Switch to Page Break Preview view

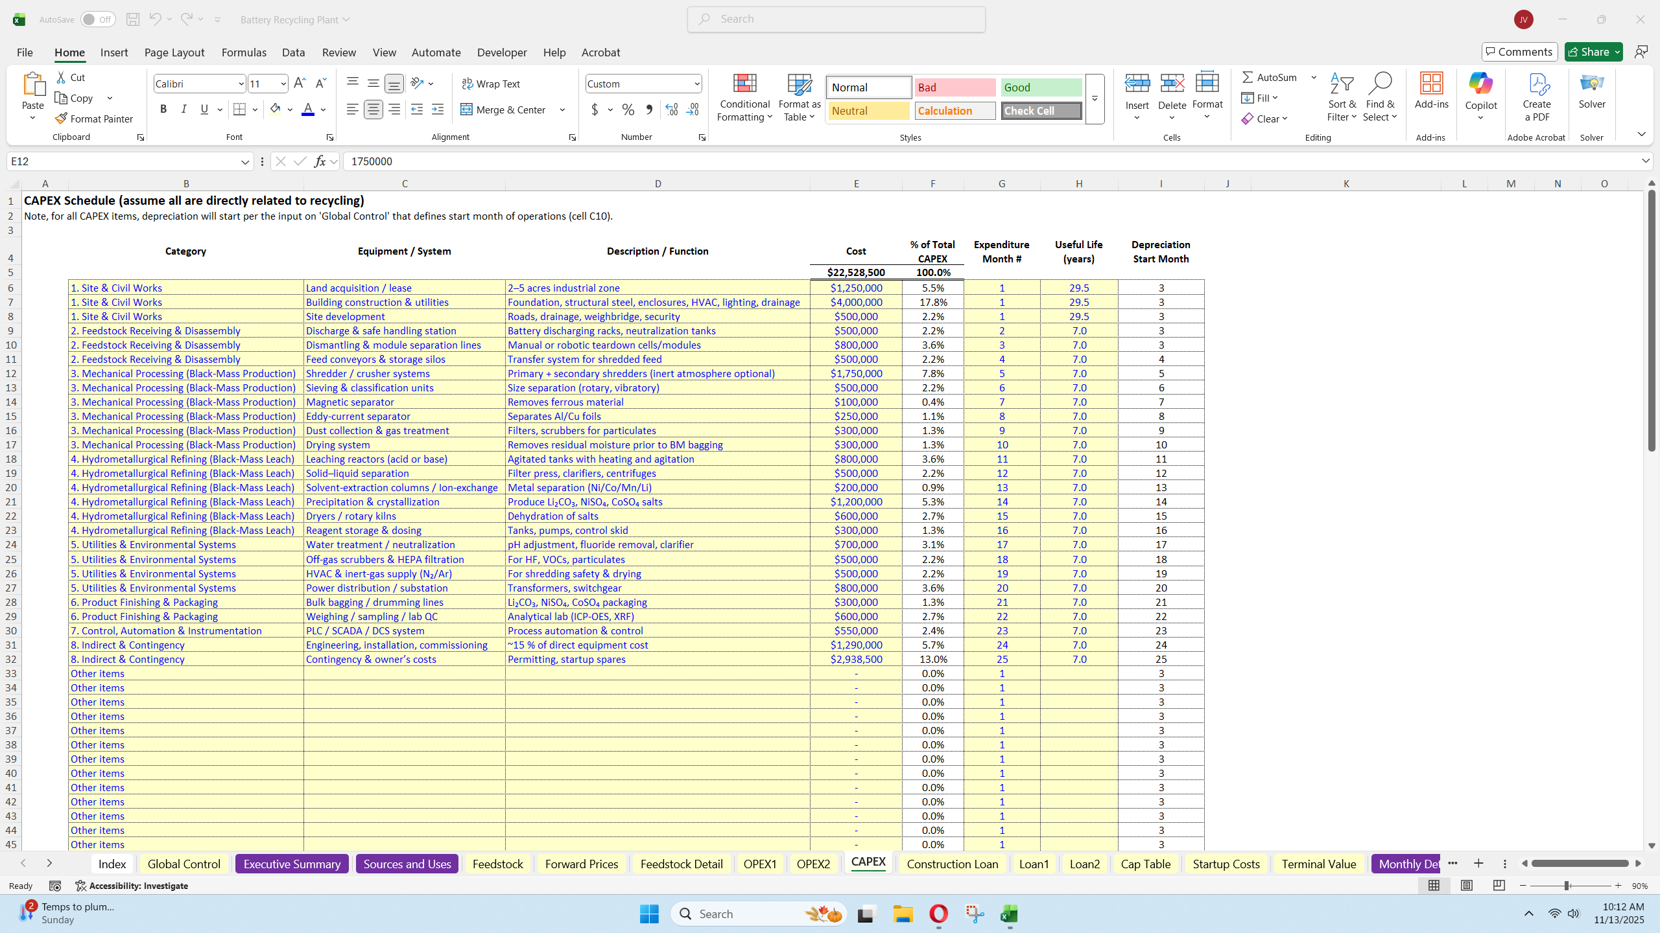point(1499,886)
